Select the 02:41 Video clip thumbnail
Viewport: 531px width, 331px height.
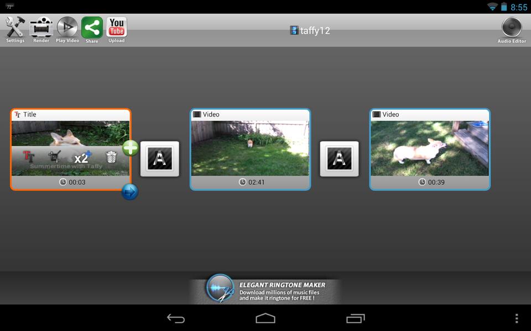250,148
